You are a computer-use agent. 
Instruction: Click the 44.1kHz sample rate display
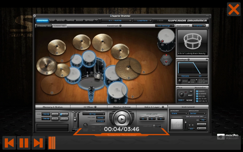tap(189, 100)
